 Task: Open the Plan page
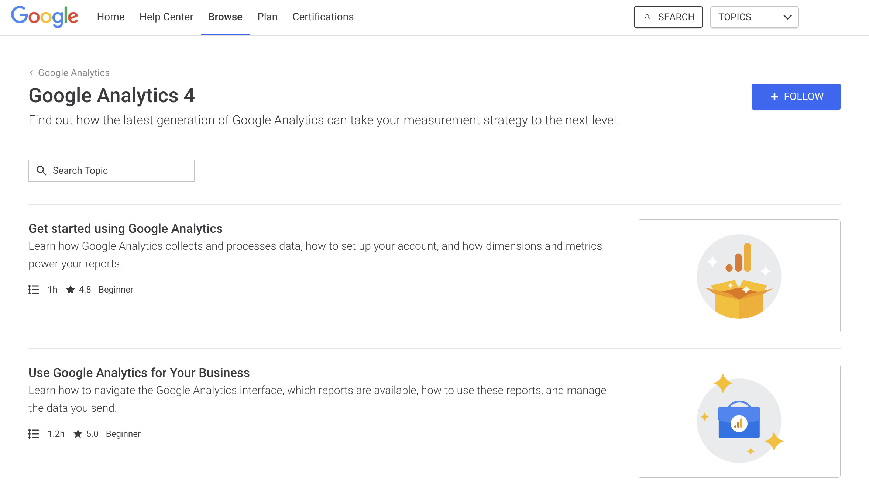click(x=267, y=17)
